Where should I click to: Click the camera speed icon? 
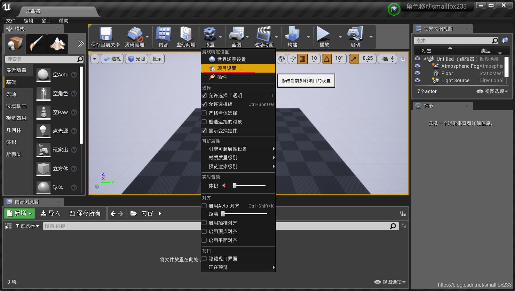(x=385, y=59)
